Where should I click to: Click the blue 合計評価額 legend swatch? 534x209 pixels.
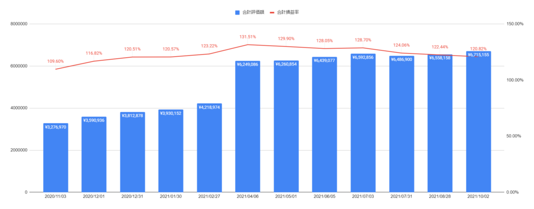click(x=237, y=12)
